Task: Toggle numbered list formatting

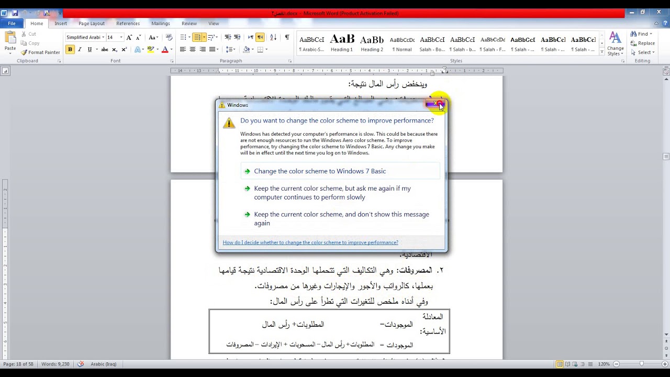Action: click(197, 37)
